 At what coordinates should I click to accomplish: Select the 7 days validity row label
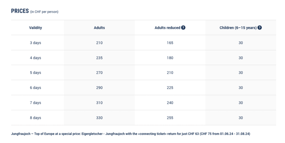click(35, 103)
